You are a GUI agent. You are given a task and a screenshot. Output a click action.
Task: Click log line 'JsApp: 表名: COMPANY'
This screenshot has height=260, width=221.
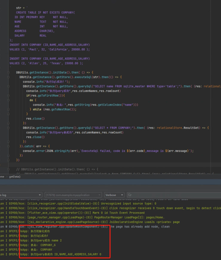[x=26, y=250]
